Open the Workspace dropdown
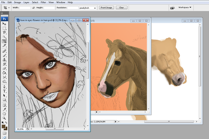The image size is (209, 139). click(x=185, y=7)
